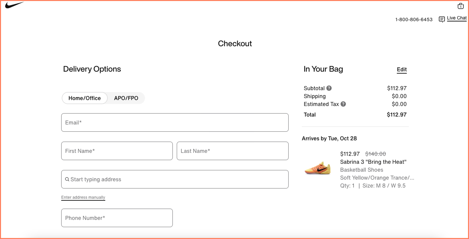Open the Estimated Tax help tooltip icon
The height and width of the screenshot is (239, 469).
click(343, 104)
